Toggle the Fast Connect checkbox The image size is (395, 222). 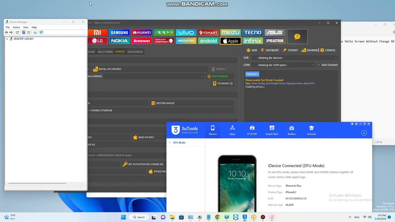(x=319, y=65)
